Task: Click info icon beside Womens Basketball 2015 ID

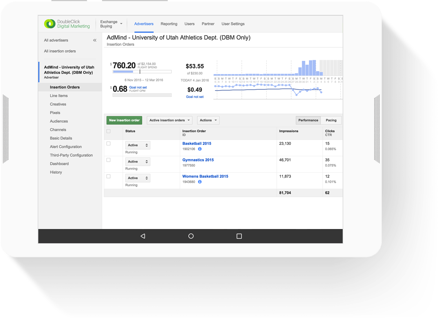Action: click(200, 182)
